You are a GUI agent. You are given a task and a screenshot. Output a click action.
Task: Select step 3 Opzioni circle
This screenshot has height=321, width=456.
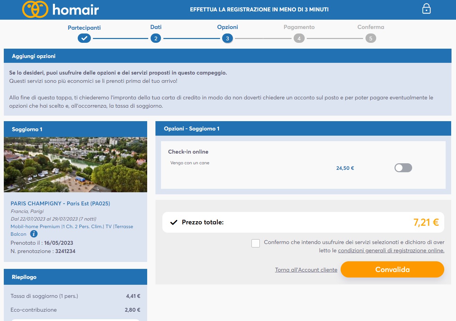(227, 38)
